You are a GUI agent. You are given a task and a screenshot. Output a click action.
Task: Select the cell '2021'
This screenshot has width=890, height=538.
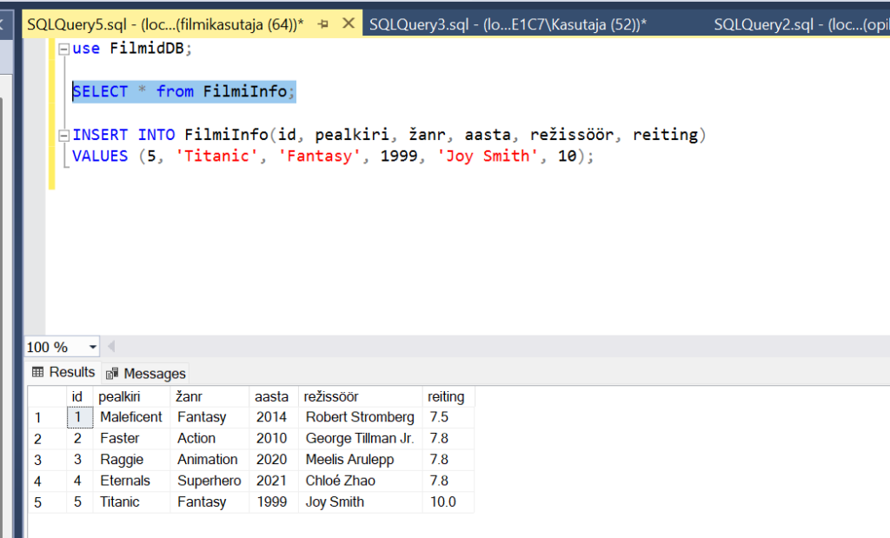click(274, 481)
